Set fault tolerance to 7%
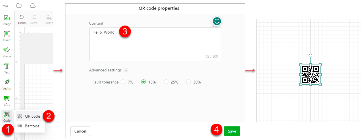 point(123,82)
